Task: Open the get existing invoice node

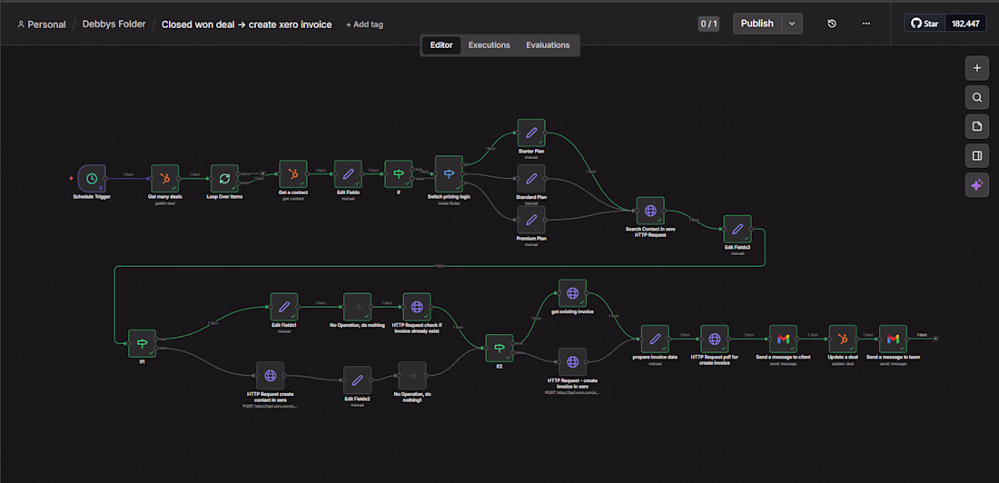Action: pos(572,293)
